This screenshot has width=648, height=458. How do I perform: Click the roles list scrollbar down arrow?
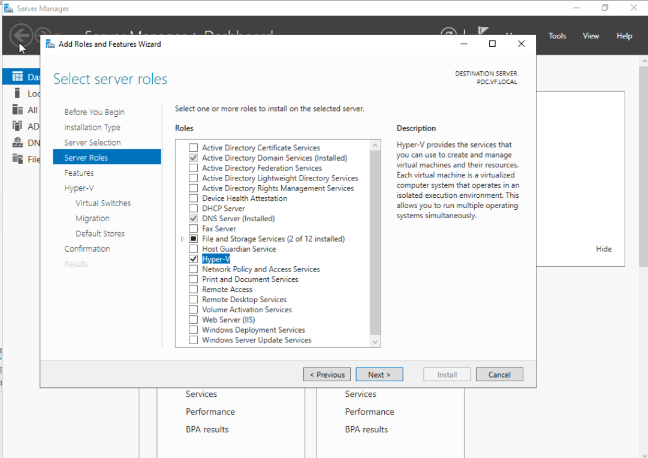[375, 341]
